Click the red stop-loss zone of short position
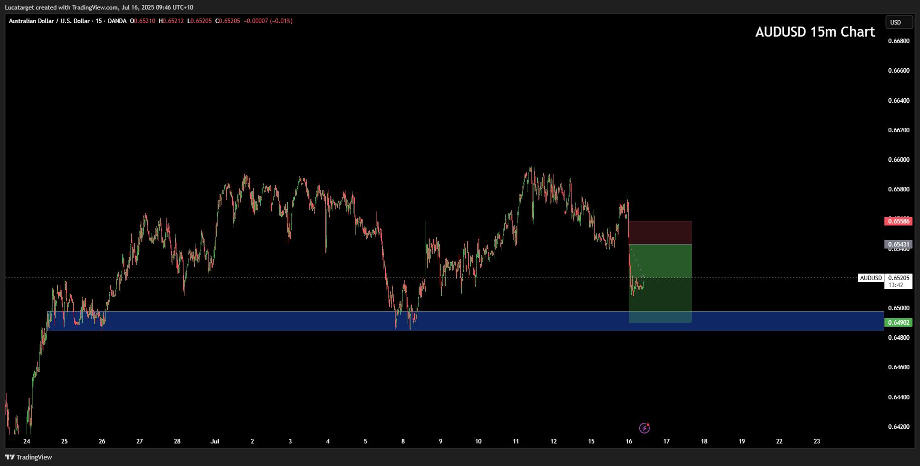Viewport: 920px width, 466px height. (660, 232)
